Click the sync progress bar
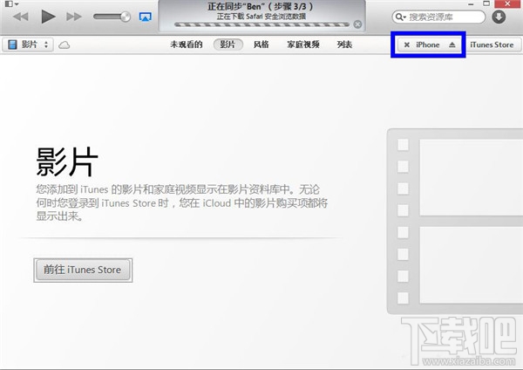Image resolution: width=523 pixels, height=370 pixels. pos(261,24)
